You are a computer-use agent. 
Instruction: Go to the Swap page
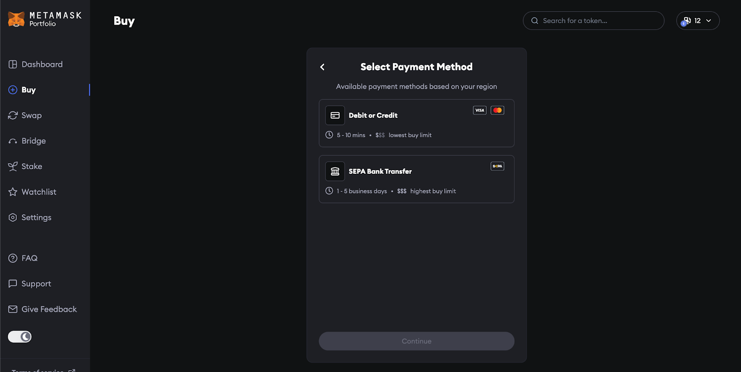click(x=31, y=116)
